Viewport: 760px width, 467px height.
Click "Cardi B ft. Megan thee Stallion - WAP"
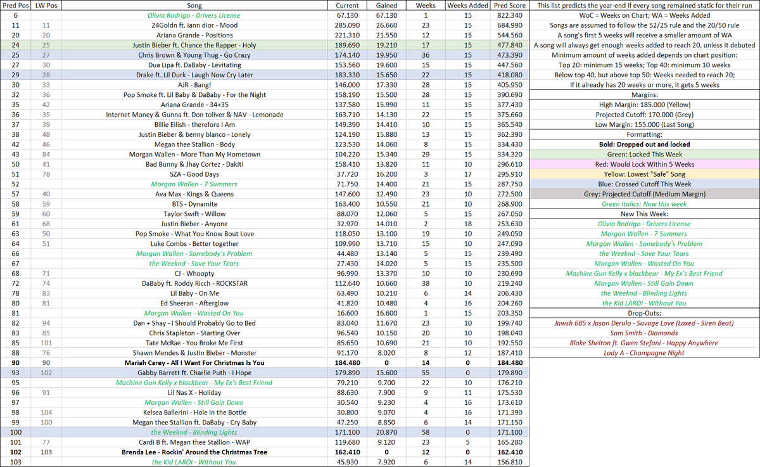(195, 442)
